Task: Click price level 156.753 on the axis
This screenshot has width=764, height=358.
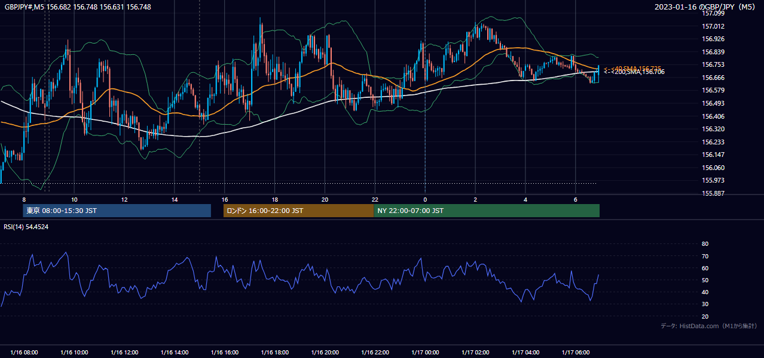Action: (713, 65)
